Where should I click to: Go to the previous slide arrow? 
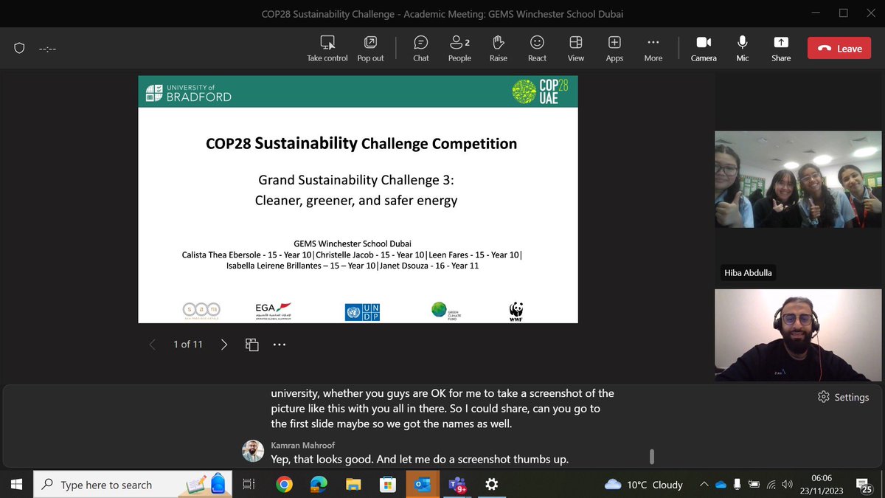pos(153,345)
